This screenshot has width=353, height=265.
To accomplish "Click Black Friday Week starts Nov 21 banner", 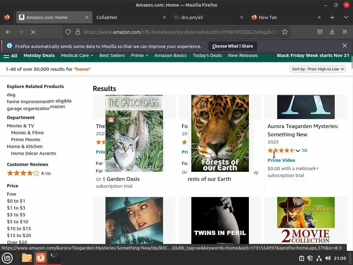I will pos(313,56).
